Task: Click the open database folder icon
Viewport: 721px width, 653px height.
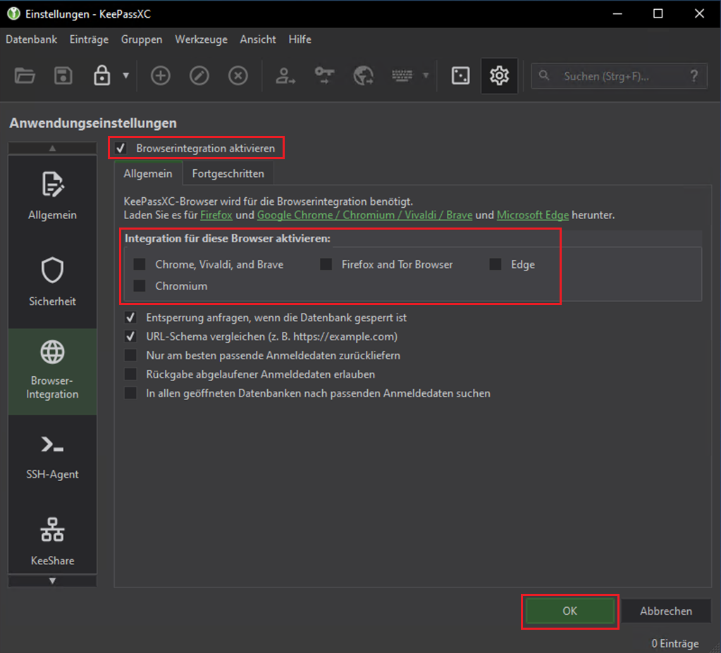Action: point(25,76)
